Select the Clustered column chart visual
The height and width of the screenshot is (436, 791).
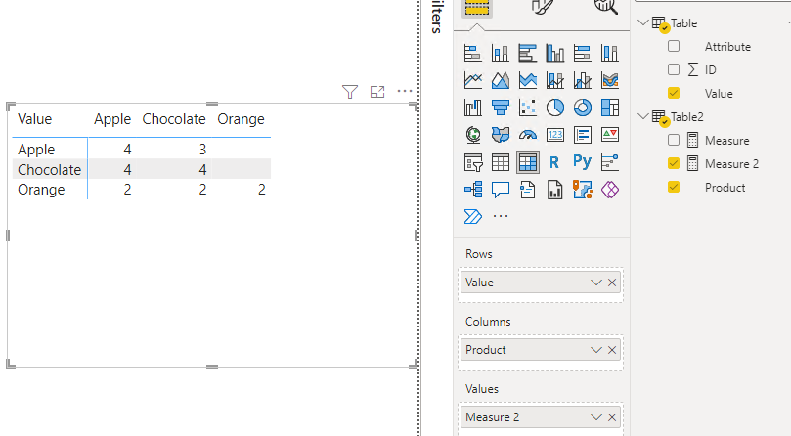(555, 53)
